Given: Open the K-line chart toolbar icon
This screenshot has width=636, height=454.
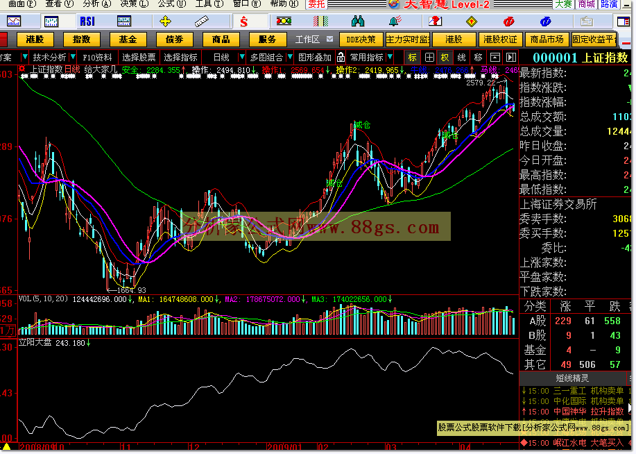Looking at the screenshot, I should [x=51, y=21].
